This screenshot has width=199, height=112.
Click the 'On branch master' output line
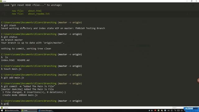click(x=12, y=40)
